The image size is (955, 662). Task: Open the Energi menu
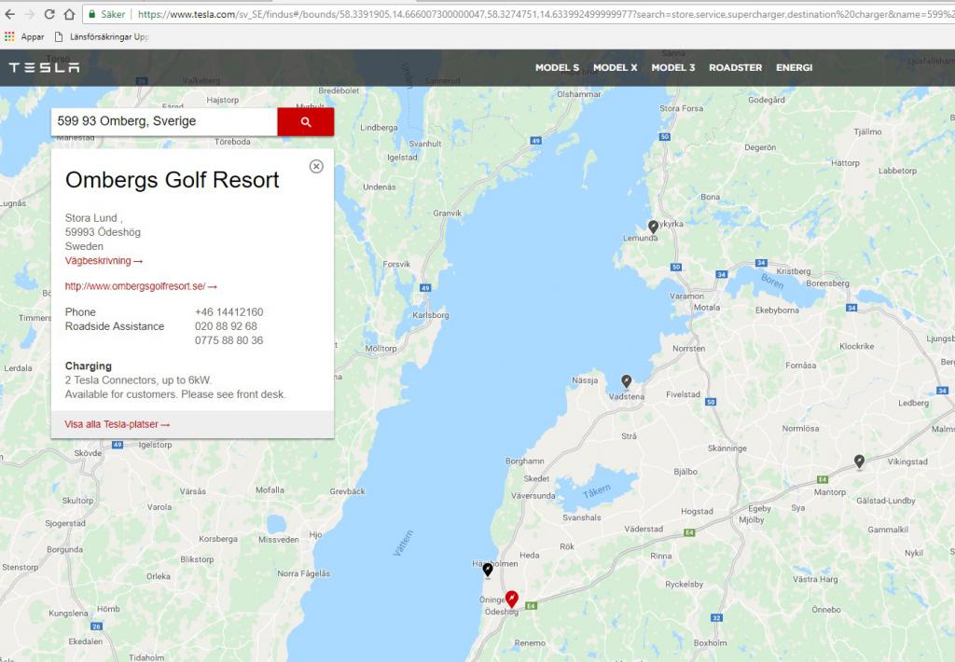tap(795, 68)
